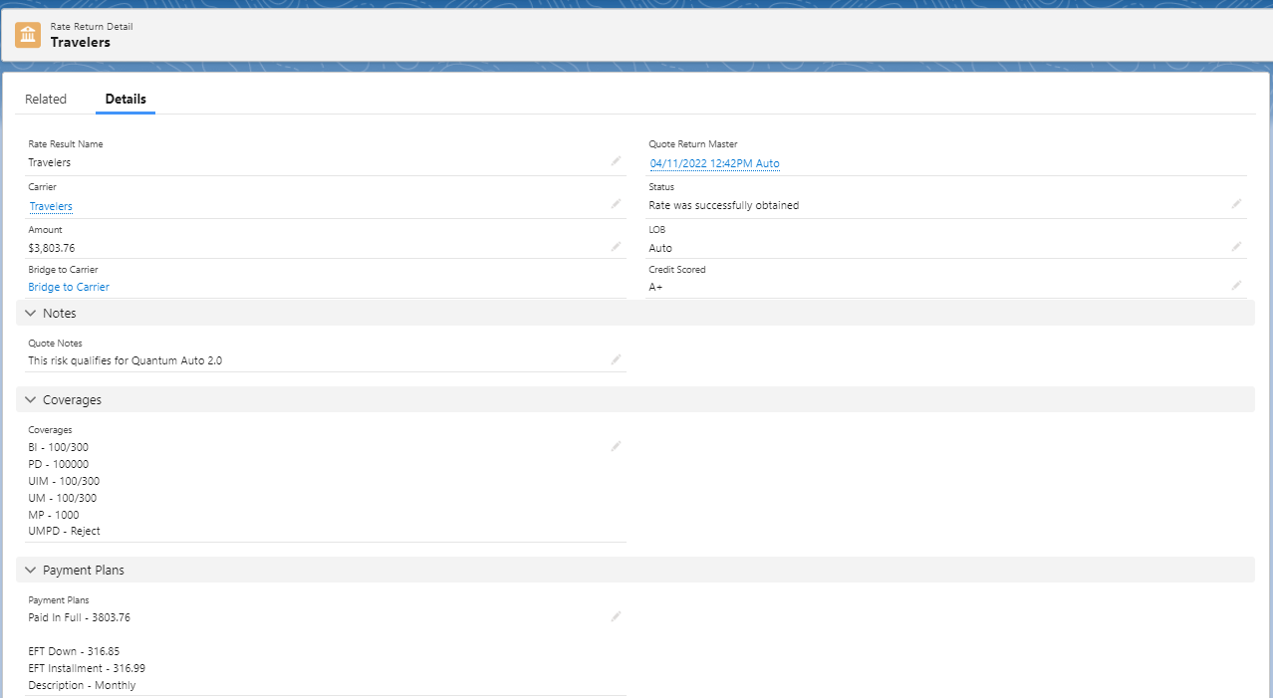
Task: Edit the Carrier field via pencil icon
Action: pos(616,204)
